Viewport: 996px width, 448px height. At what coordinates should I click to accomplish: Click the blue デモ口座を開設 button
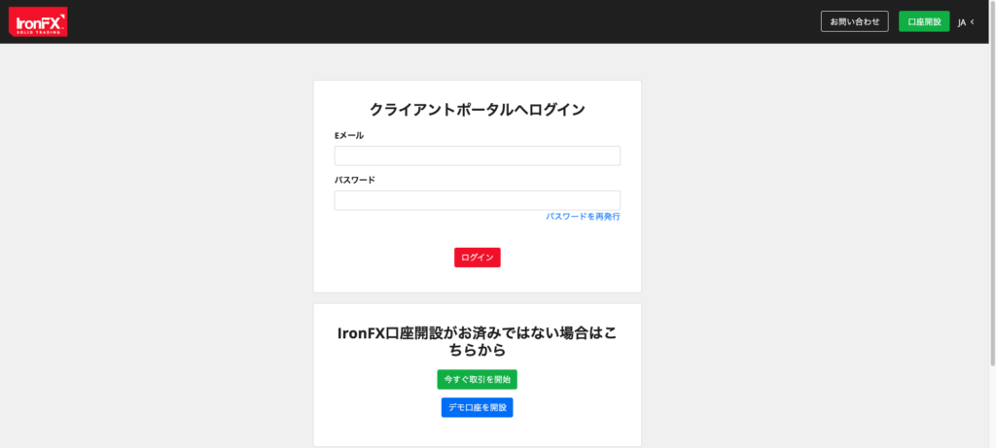(477, 408)
